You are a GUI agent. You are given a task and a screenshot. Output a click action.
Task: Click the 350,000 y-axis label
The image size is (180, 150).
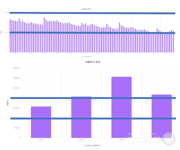(x=16, y=68)
